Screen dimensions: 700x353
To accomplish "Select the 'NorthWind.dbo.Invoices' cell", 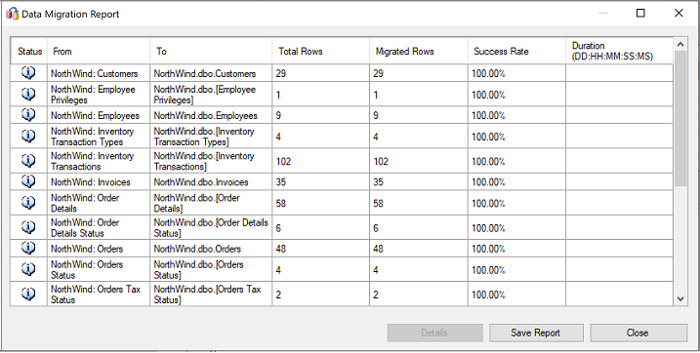I will 211,181.
